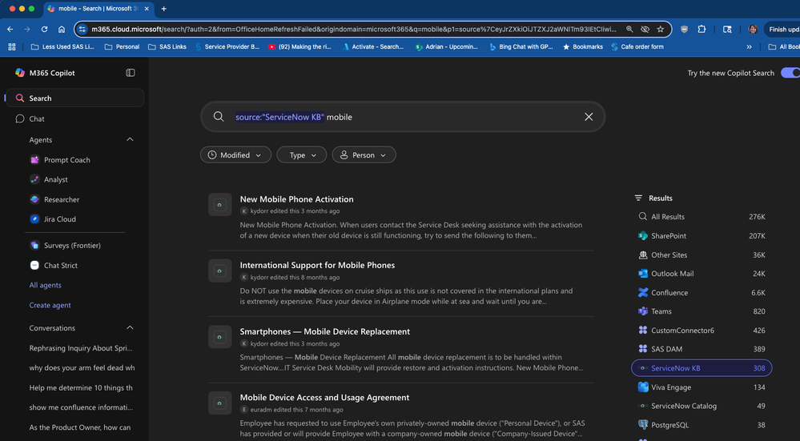800x441 pixels.
Task: Open the Bookmarks star bookmark
Action: (583, 47)
